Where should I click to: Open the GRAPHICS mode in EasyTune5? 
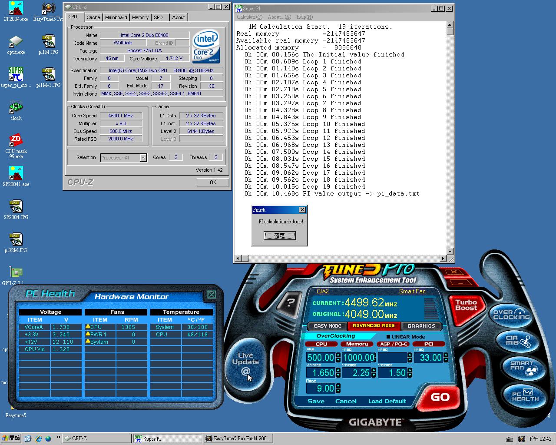click(x=421, y=326)
